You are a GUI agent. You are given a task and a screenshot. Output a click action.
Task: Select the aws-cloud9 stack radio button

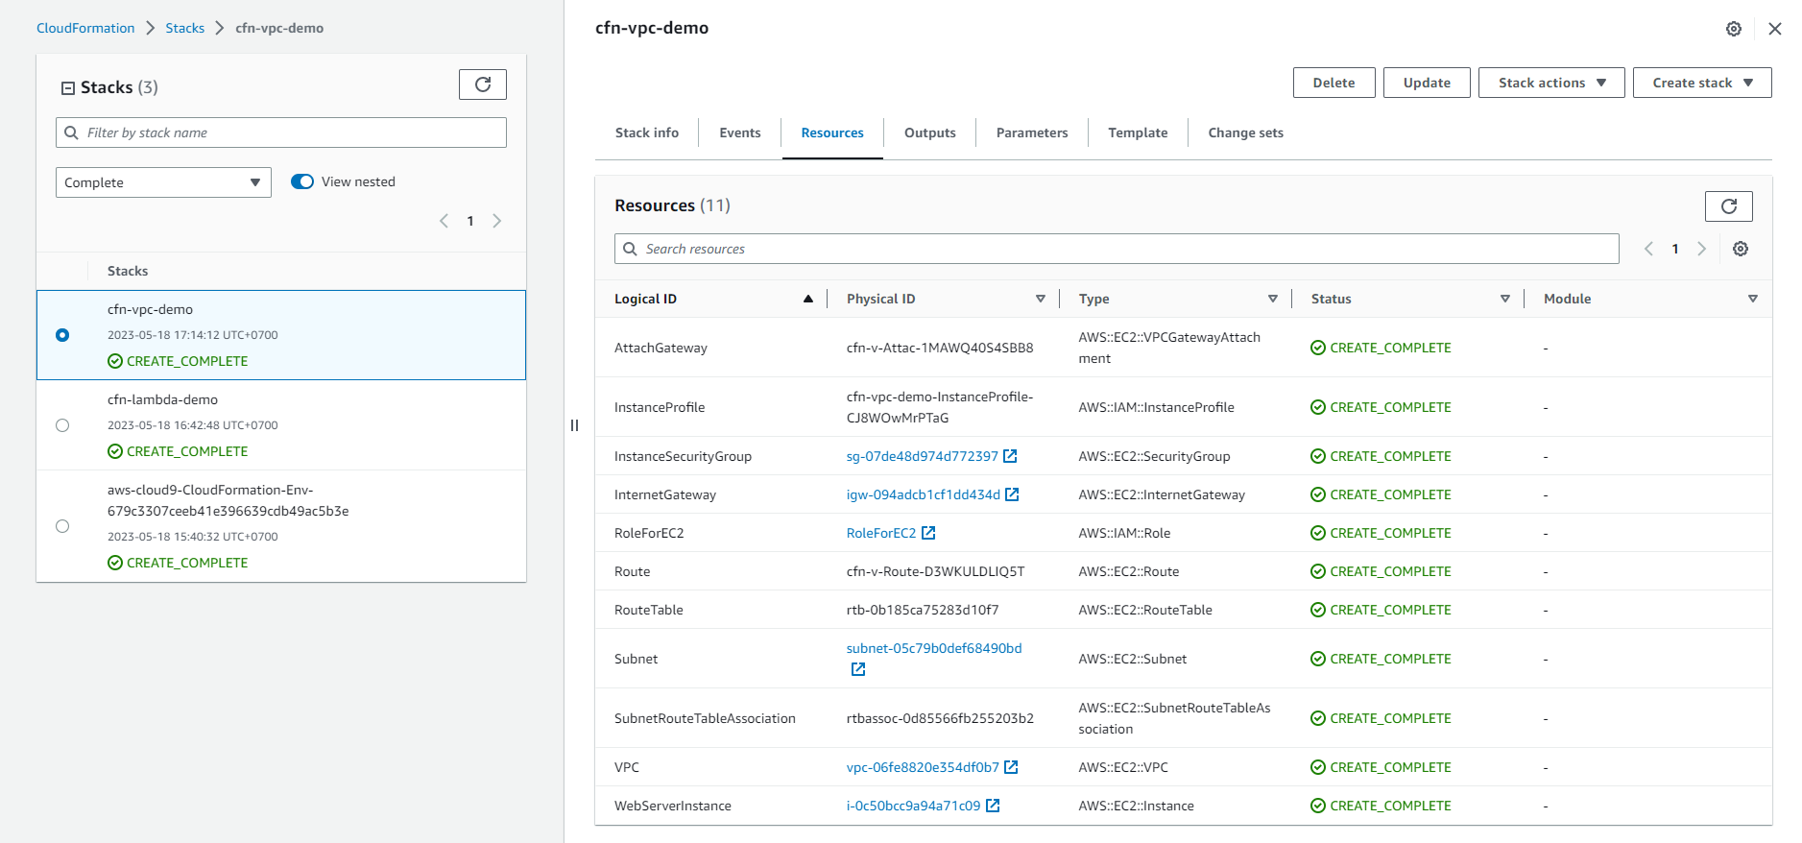pyautogui.click(x=62, y=526)
